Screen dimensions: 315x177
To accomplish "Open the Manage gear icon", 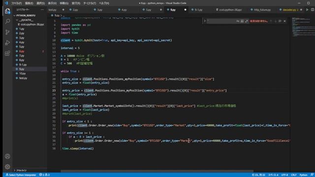I will coord(7,167).
